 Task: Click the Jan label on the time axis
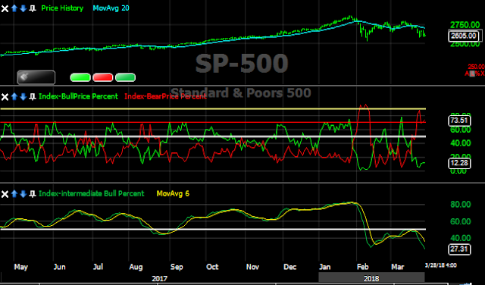tap(325, 267)
